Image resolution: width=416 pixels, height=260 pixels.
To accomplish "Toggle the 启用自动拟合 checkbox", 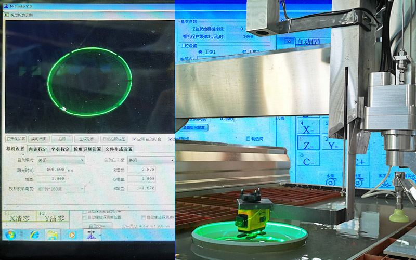I will pyautogui.click(x=135, y=139).
